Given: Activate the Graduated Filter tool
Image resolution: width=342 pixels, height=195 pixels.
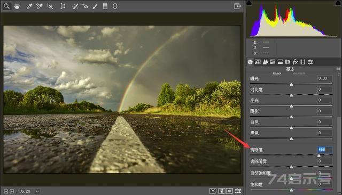Looking at the screenshot, I should point(105,6).
